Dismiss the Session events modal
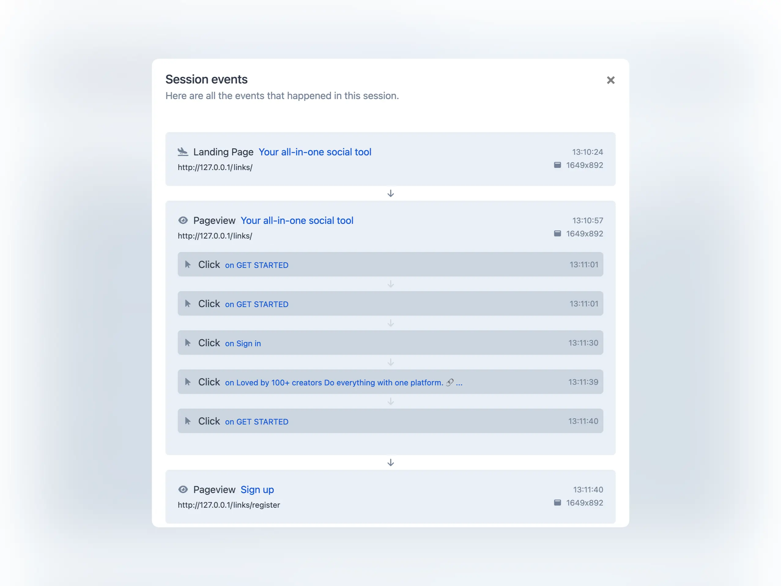This screenshot has height=586, width=781. click(610, 80)
